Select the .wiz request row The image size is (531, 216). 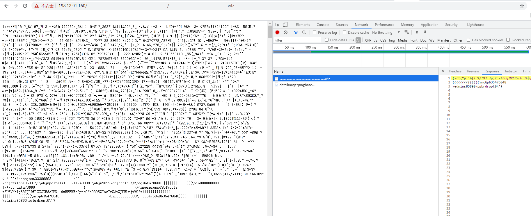[356, 79]
